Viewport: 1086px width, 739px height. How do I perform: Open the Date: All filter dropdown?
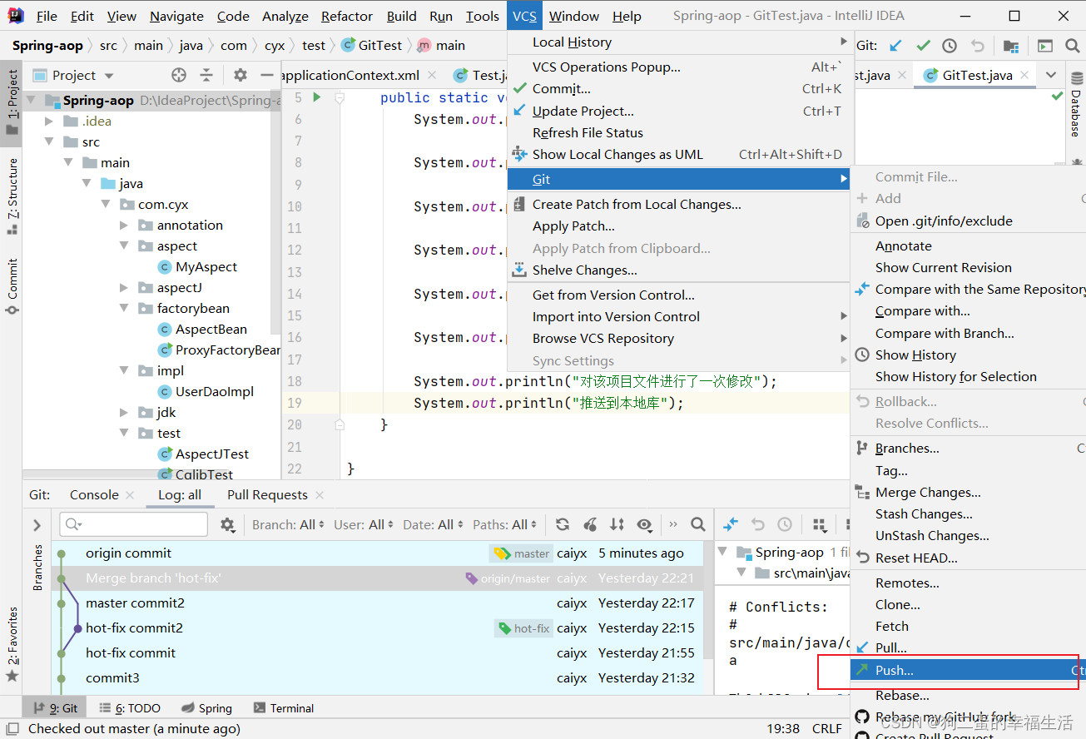pos(434,524)
